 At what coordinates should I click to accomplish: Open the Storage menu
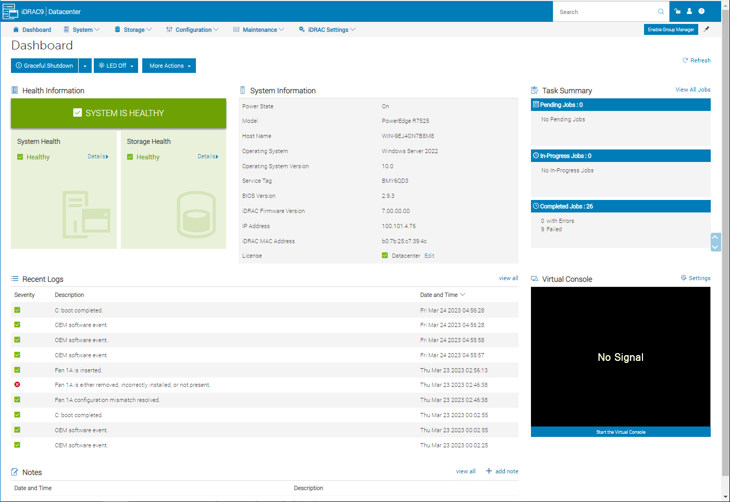[133, 30]
